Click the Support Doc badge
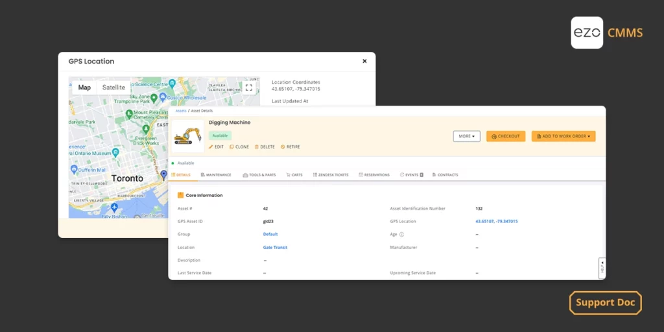The height and width of the screenshot is (332, 664). (x=605, y=303)
